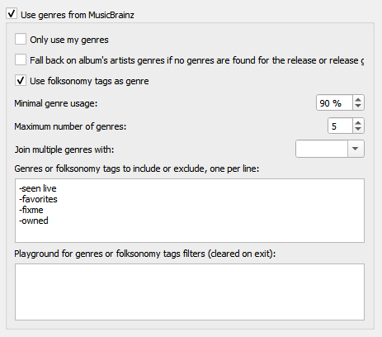Uncheck Use genres from MusicBrainz

(12, 14)
